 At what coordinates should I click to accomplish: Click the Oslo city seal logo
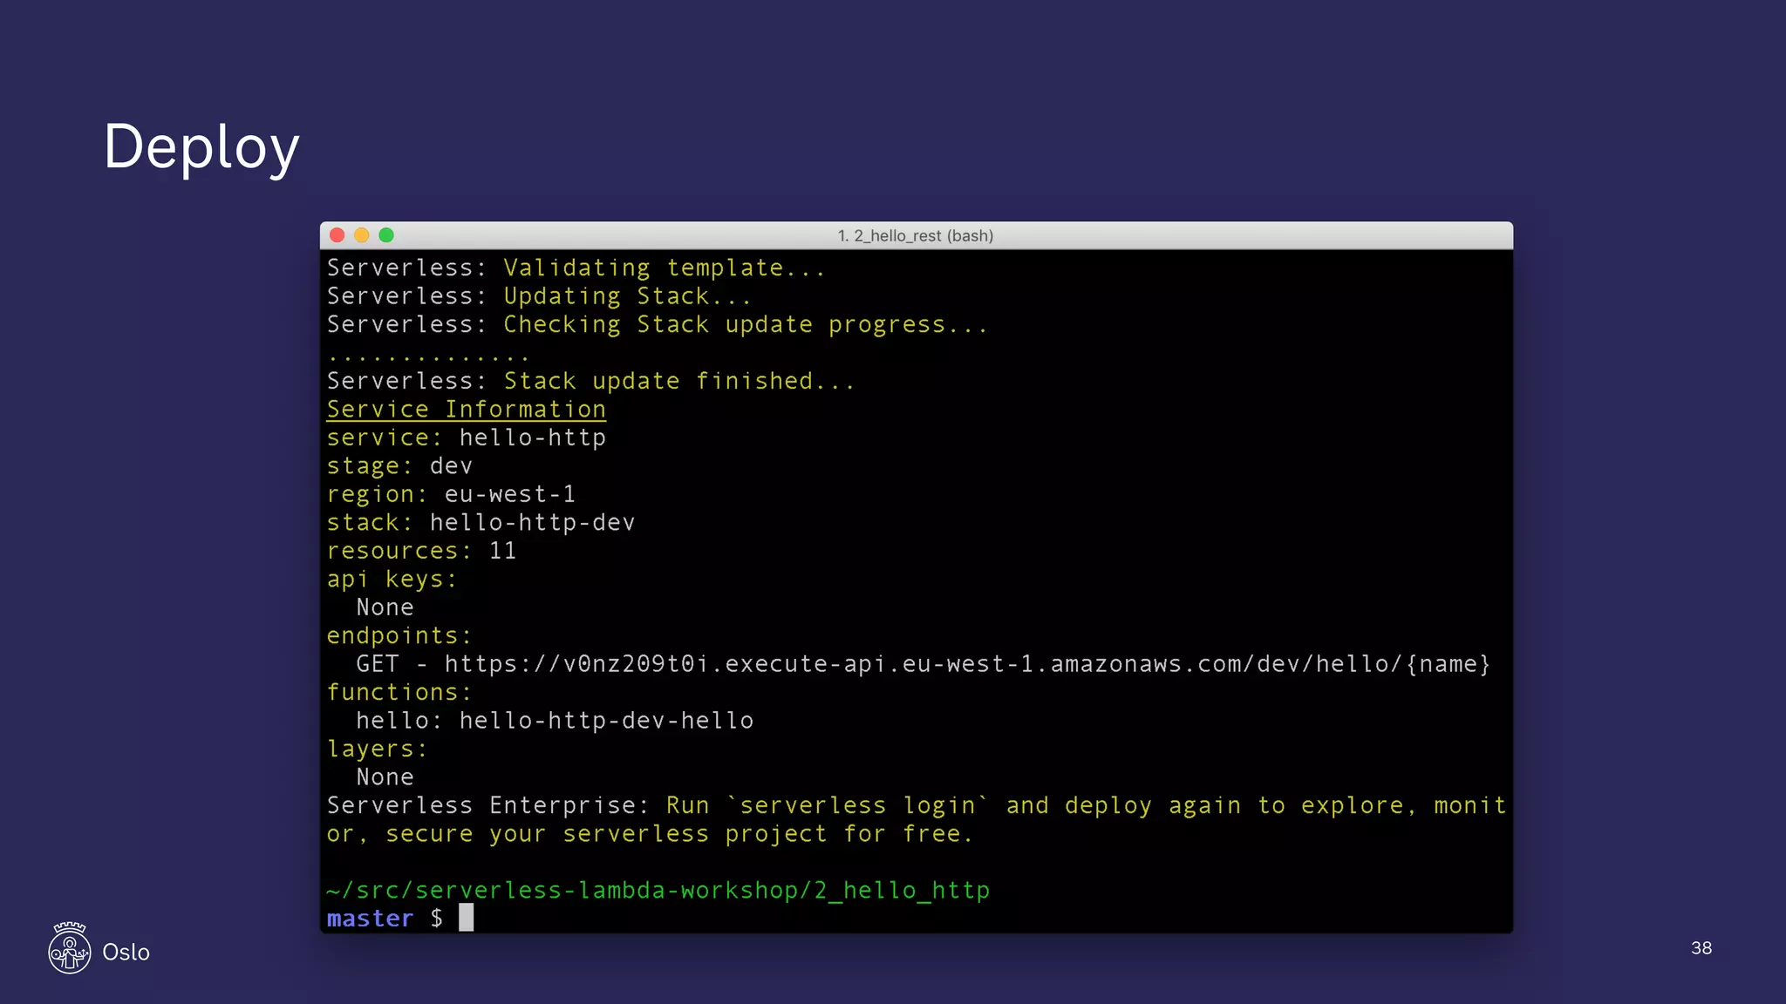[70, 948]
